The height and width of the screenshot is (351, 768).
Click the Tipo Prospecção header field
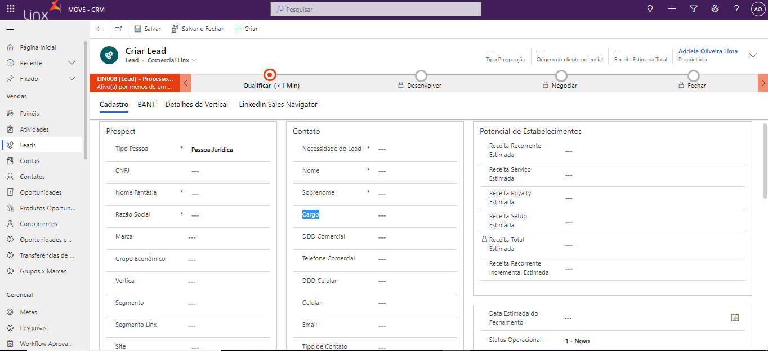coord(506,55)
